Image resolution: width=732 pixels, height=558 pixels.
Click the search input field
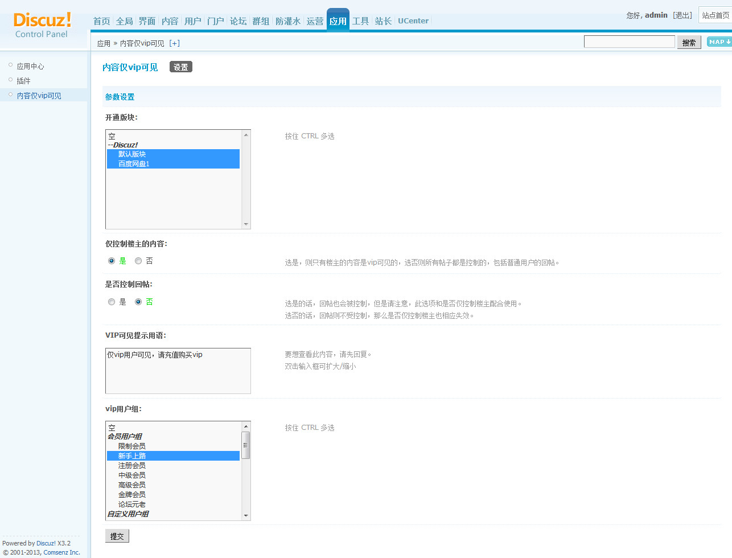tap(630, 42)
